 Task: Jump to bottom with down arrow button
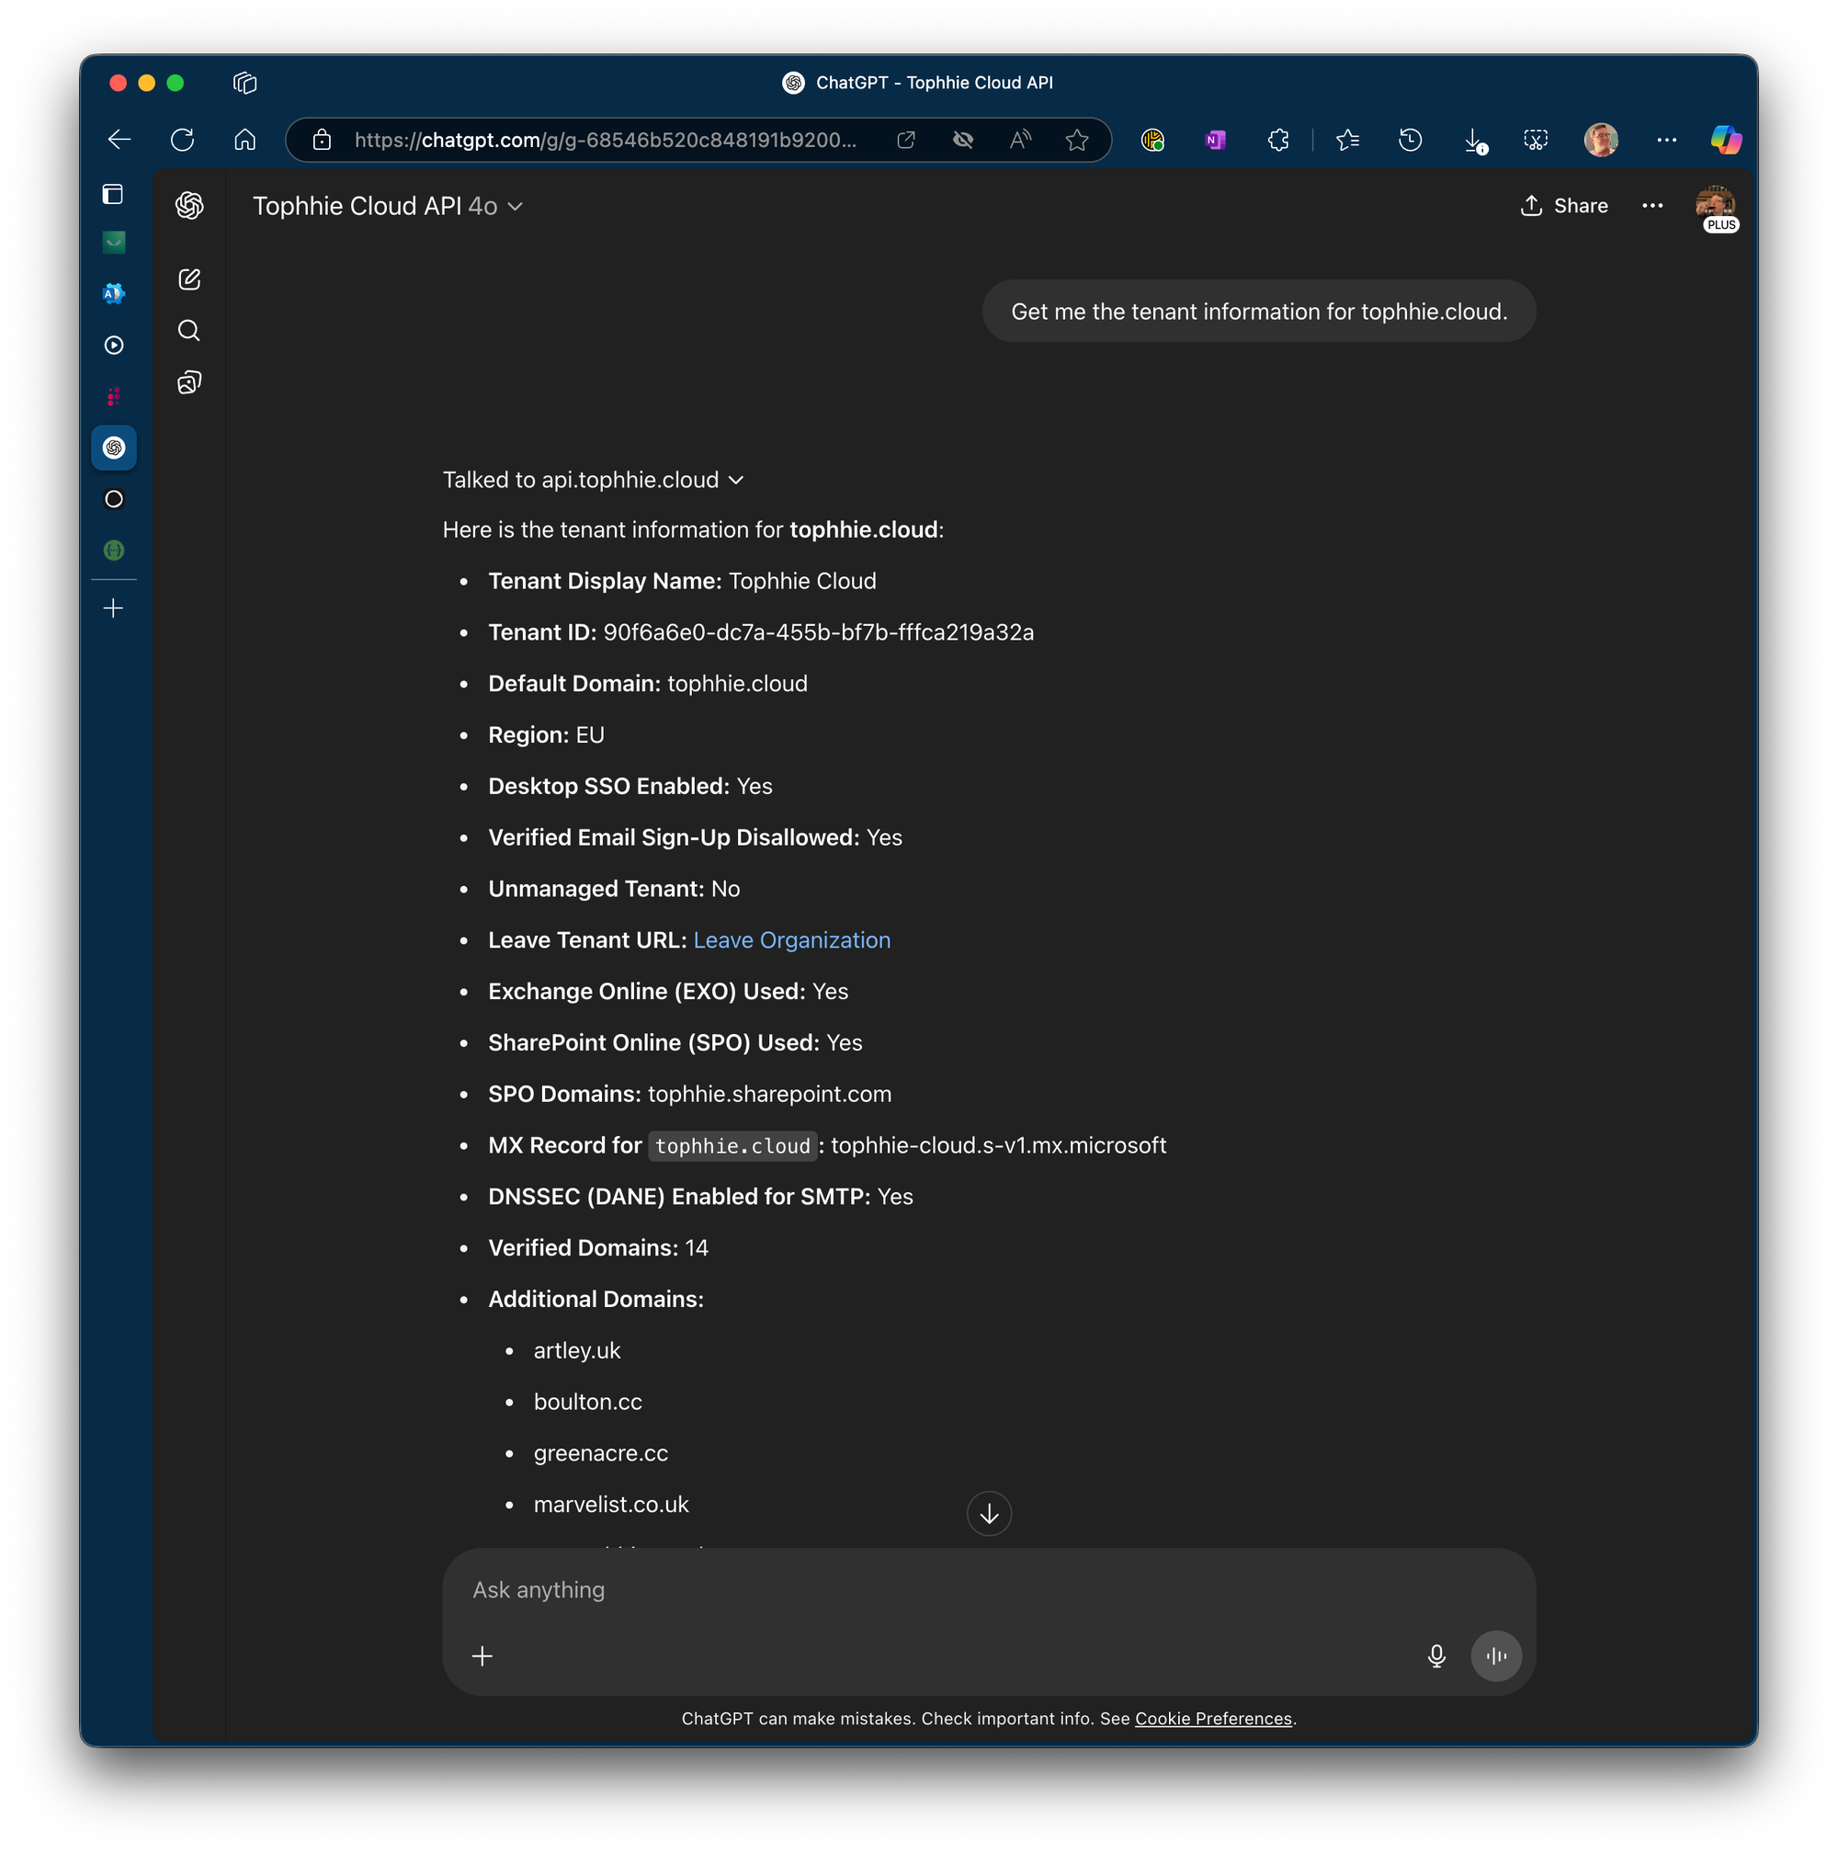tap(990, 1514)
